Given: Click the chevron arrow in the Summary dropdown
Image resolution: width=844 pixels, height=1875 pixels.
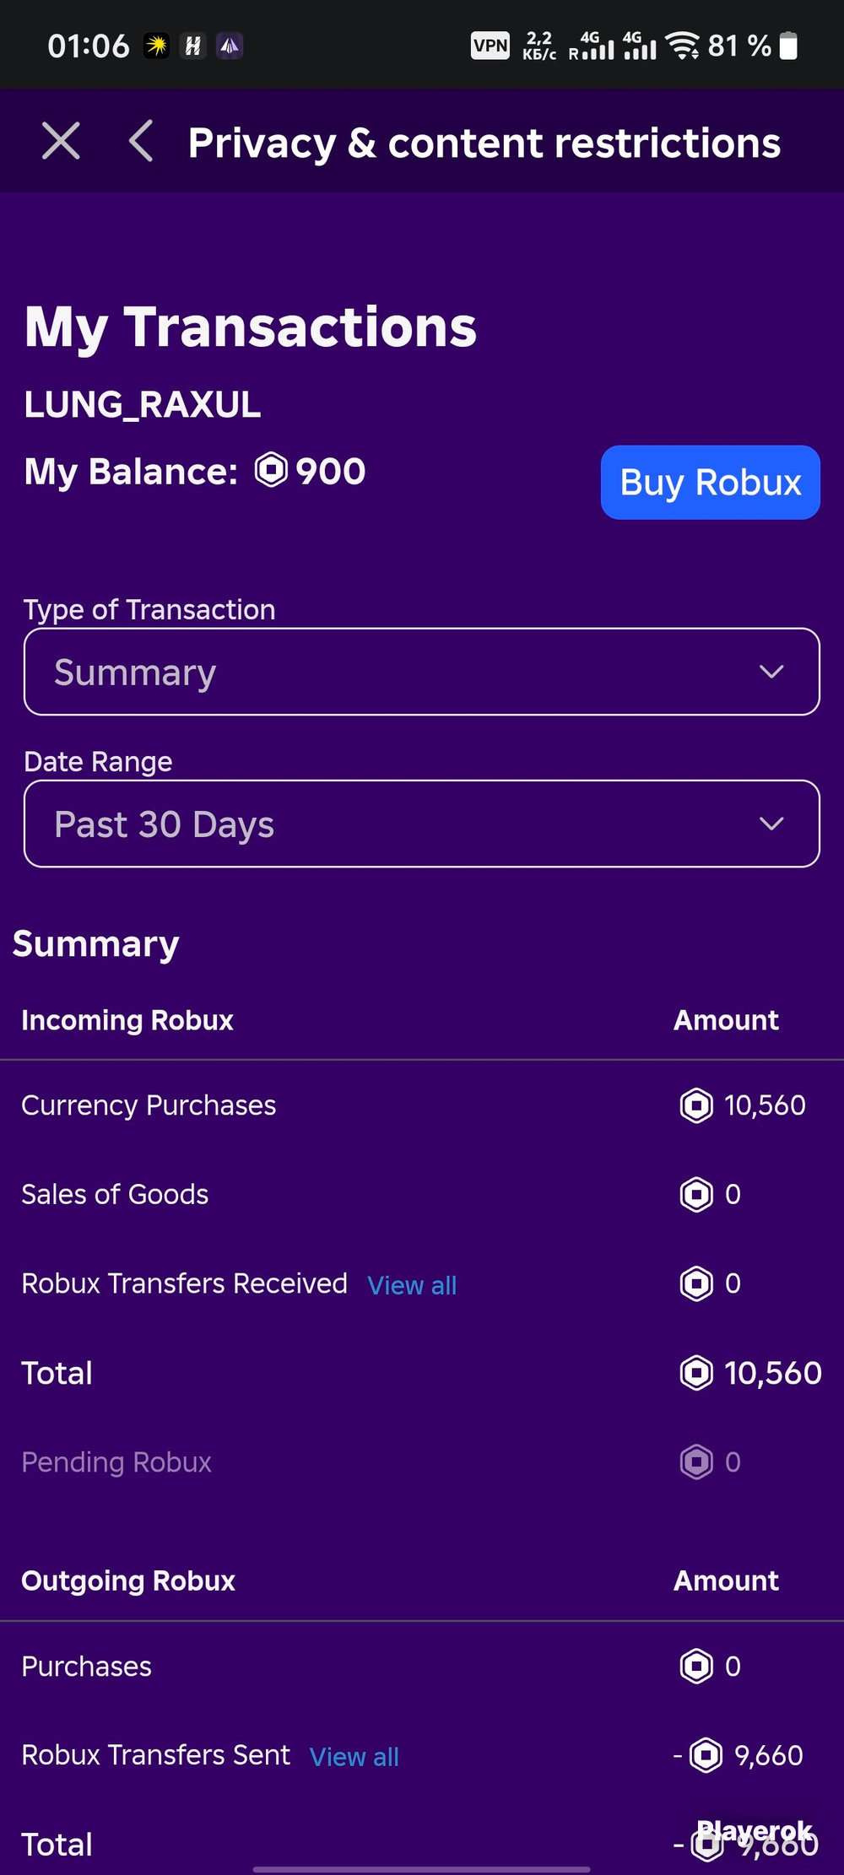Looking at the screenshot, I should coord(771,672).
